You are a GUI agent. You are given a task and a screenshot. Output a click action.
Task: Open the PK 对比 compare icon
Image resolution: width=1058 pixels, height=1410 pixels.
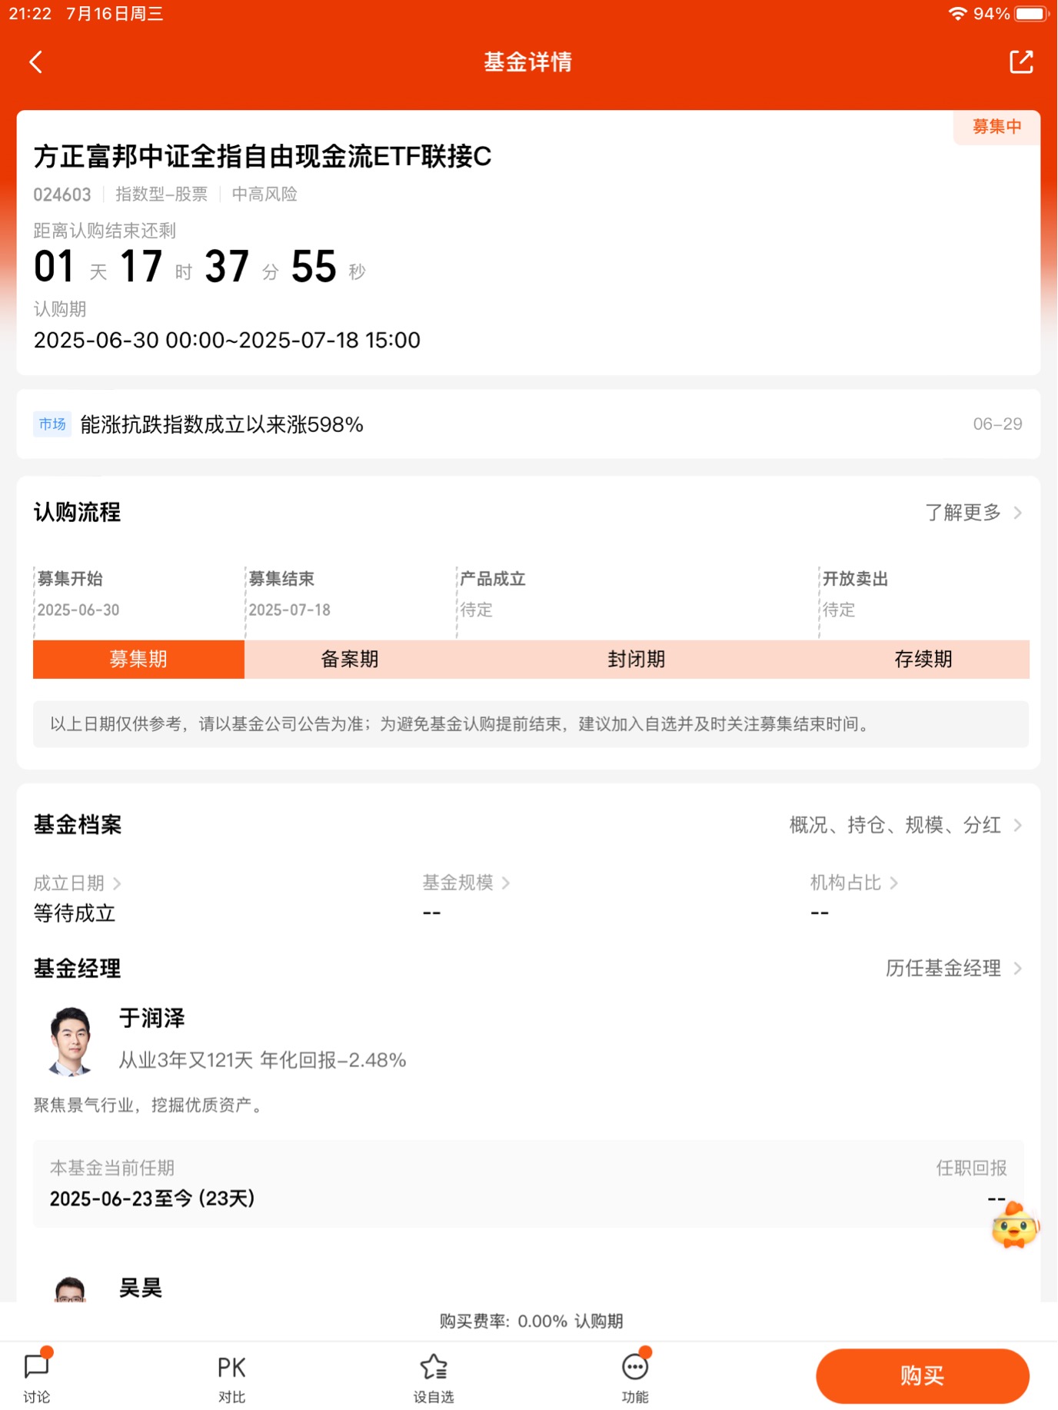[x=231, y=1377]
